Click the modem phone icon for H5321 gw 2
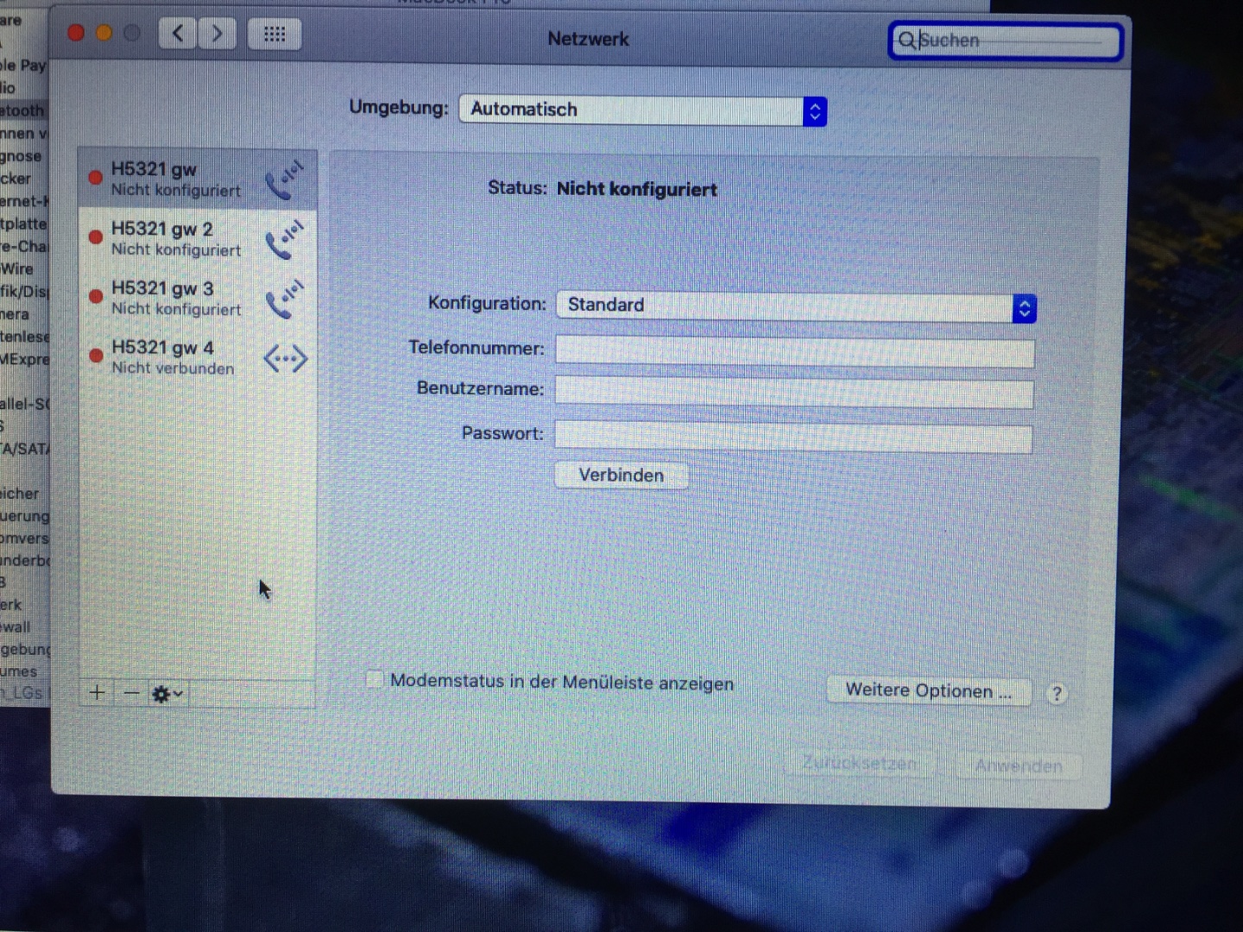The height and width of the screenshot is (932, 1243). [x=285, y=239]
